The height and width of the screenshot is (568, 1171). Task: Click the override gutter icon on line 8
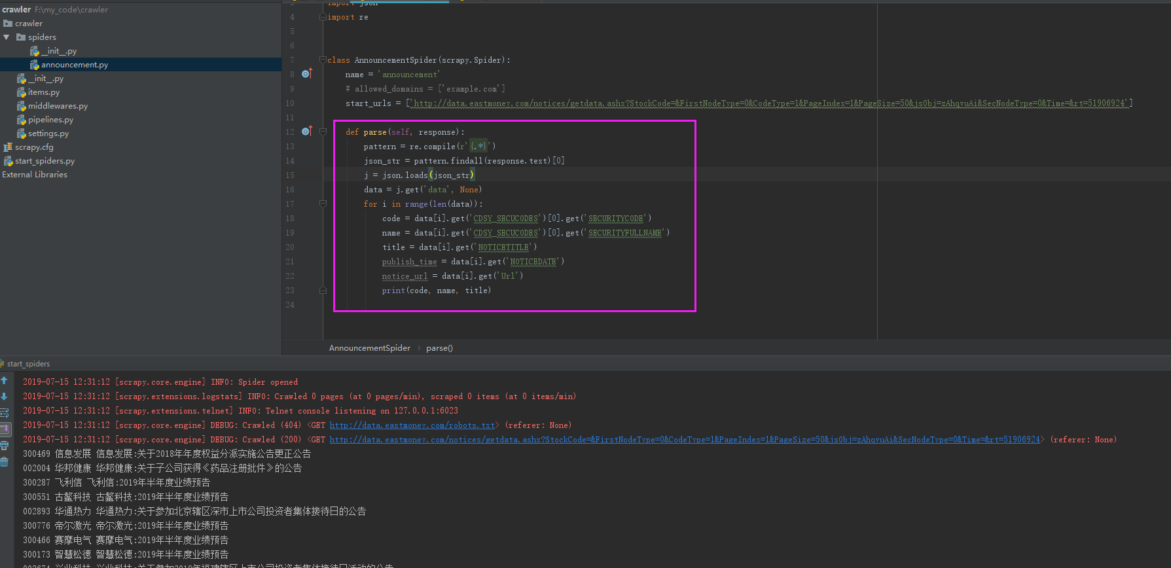point(306,74)
